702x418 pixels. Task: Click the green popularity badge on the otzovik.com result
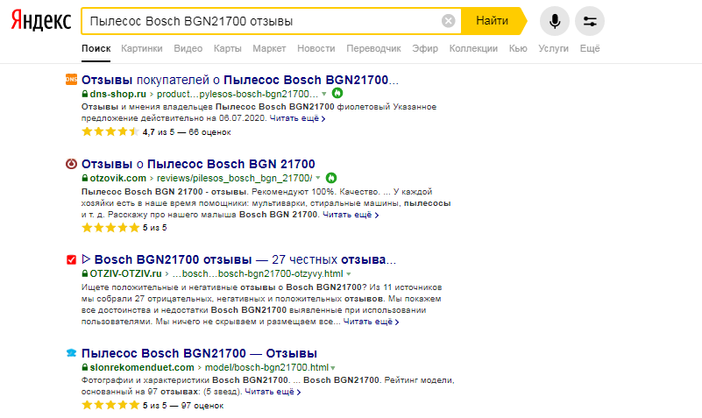(x=331, y=178)
